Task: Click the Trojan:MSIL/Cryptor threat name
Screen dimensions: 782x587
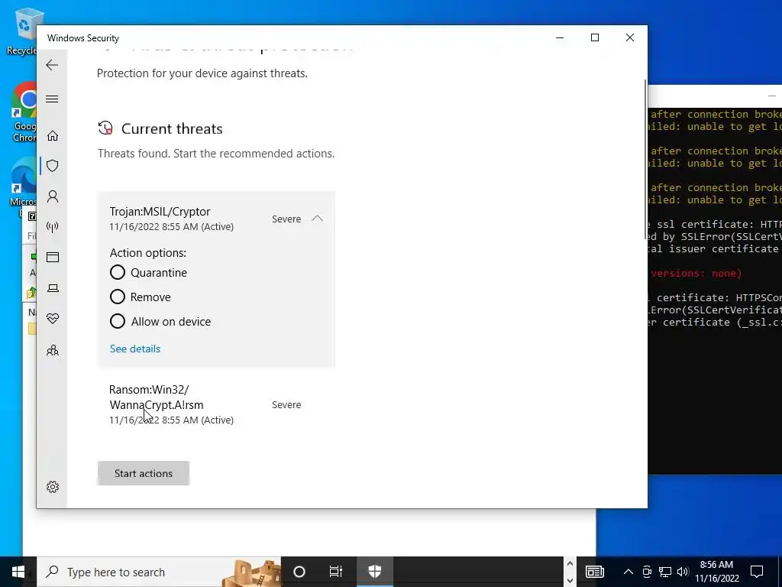Action: coord(160,212)
